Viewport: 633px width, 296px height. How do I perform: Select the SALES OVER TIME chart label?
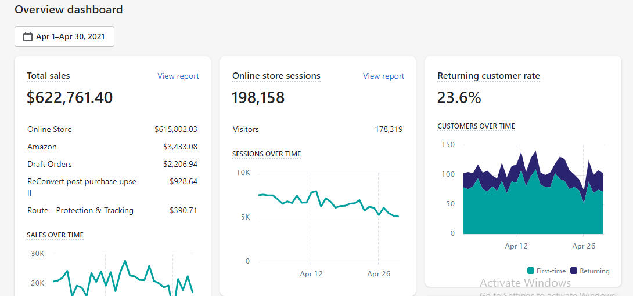pos(55,235)
